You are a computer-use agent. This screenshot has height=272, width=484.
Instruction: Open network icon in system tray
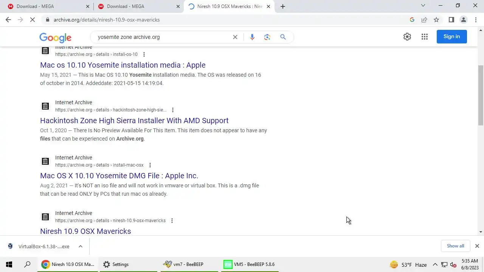pyautogui.click(x=444, y=265)
